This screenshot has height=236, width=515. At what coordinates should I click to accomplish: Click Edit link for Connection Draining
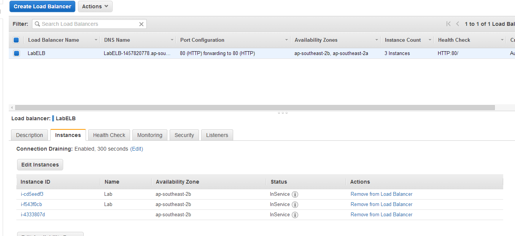click(x=137, y=149)
